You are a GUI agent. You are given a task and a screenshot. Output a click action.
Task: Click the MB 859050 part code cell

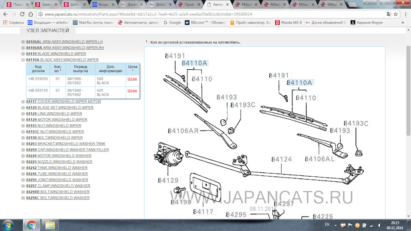tap(38, 81)
